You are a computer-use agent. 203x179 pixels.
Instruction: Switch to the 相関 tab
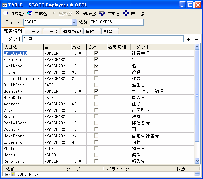(x=110, y=31)
